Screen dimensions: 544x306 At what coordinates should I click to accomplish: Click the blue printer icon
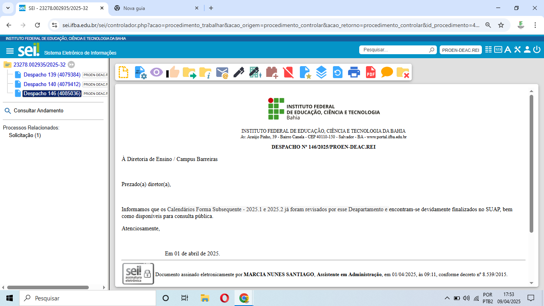pos(354,73)
